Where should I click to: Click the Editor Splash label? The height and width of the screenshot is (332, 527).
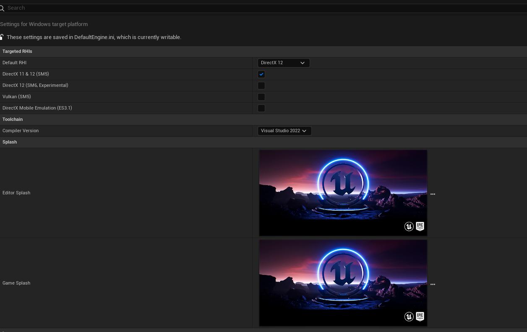click(x=16, y=193)
